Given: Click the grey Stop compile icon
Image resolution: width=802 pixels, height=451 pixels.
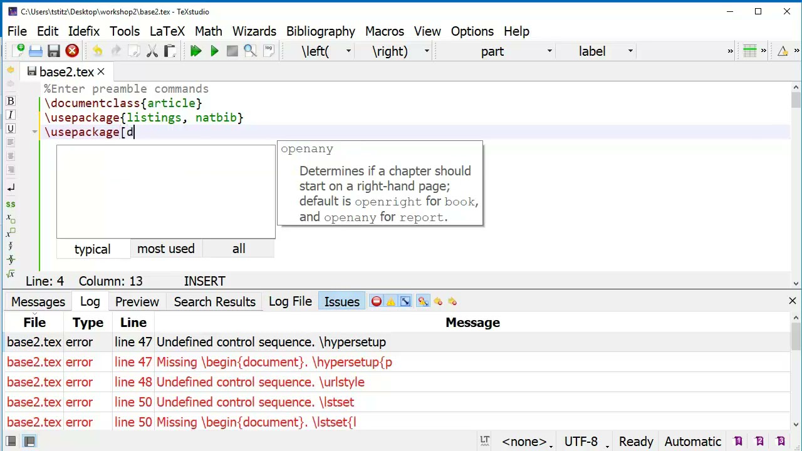Looking at the screenshot, I should (232, 51).
